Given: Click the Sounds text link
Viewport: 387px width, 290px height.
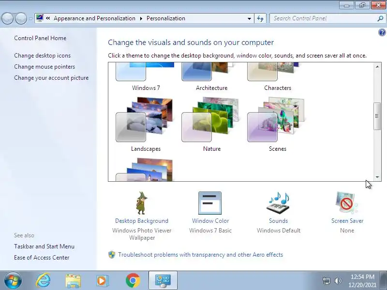Looking at the screenshot, I should click(279, 221).
